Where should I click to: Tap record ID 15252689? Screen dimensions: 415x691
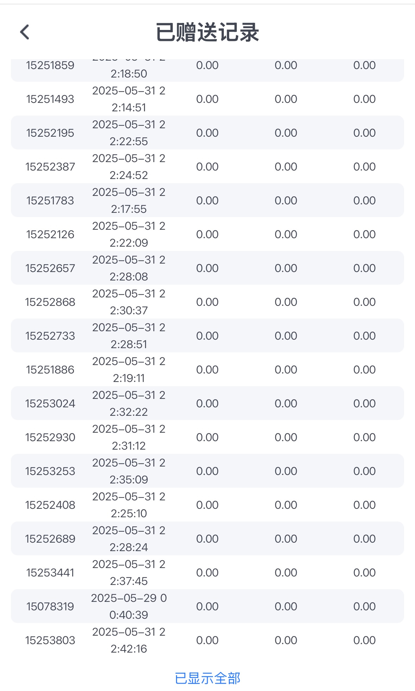[50, 539]
